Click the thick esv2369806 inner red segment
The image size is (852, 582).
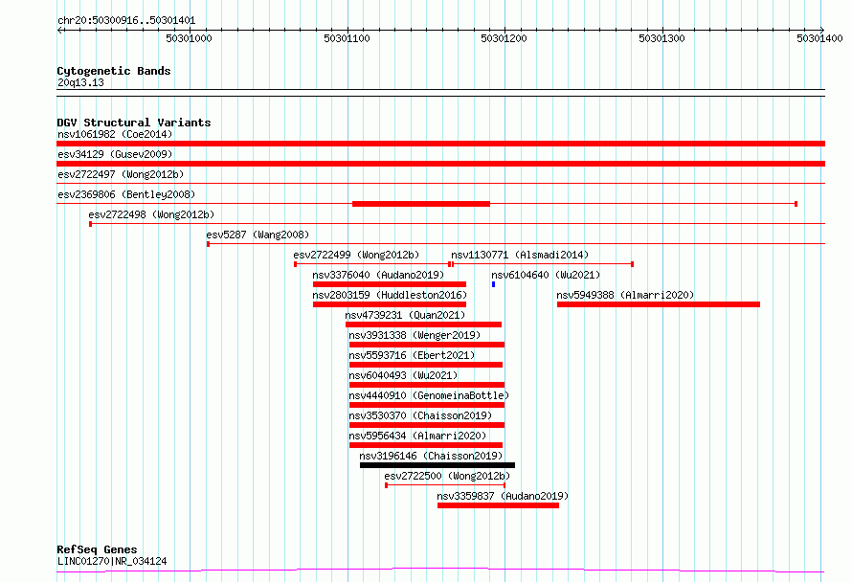point(421,204)
